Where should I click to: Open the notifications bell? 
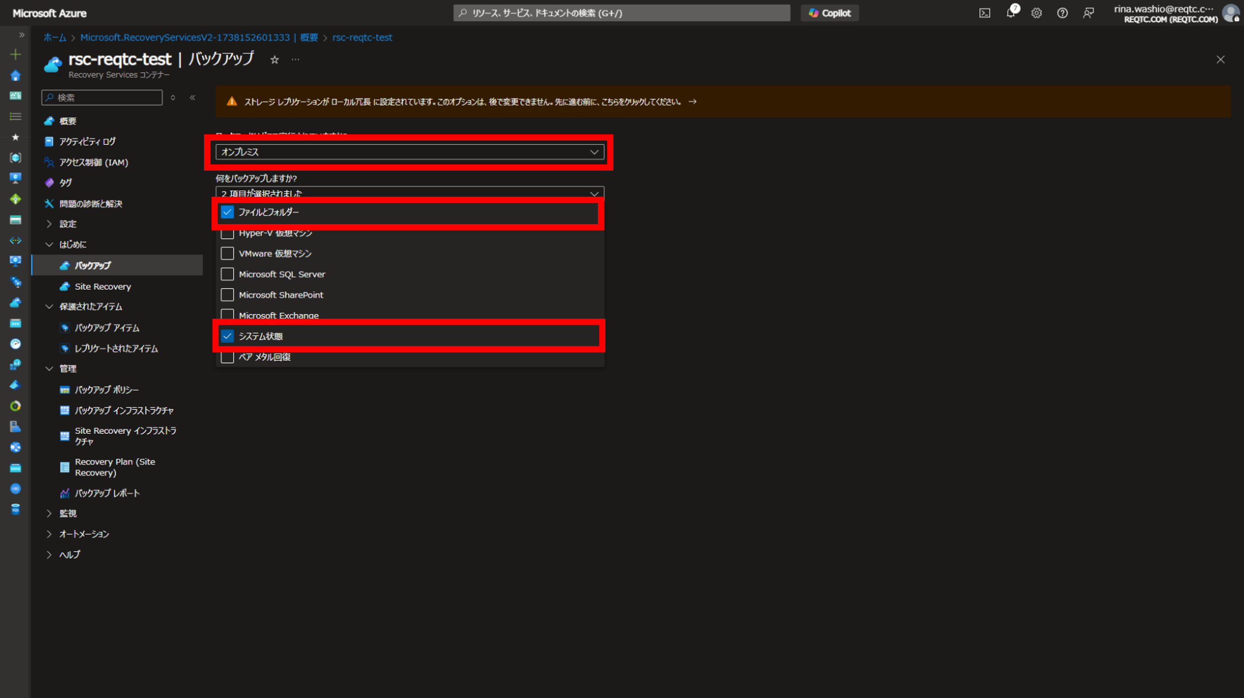click(x=1010, y=13)
